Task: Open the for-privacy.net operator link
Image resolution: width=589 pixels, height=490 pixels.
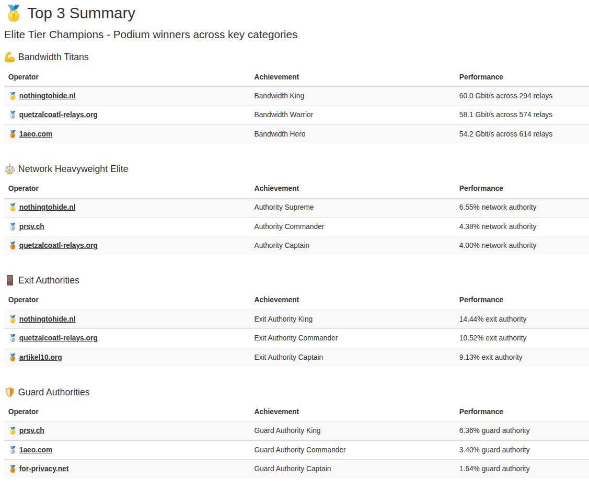Action: 44,469
